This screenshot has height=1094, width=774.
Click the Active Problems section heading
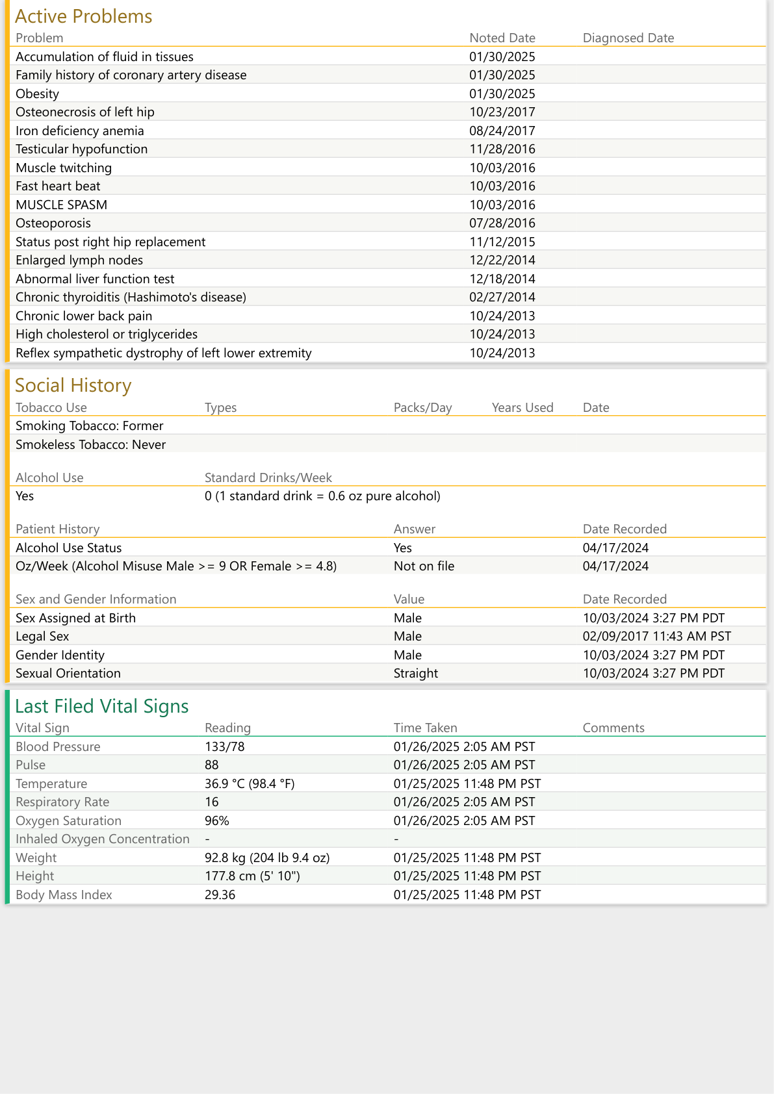(83, 16)
